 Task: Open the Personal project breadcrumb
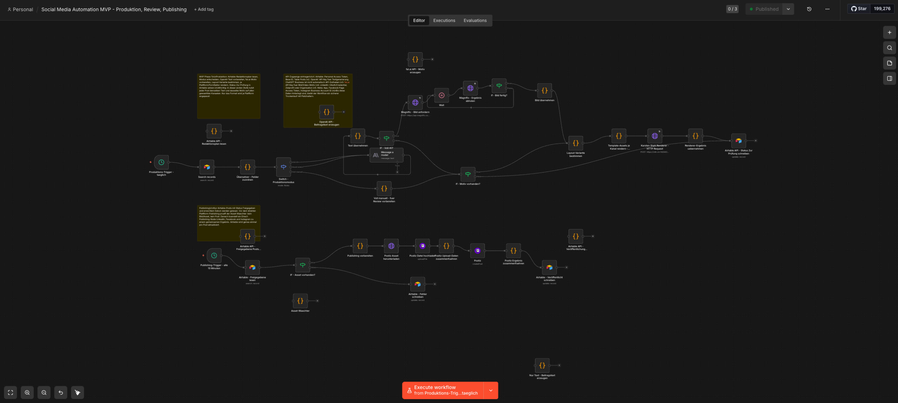pyautogui.click(x=20, y=9)
